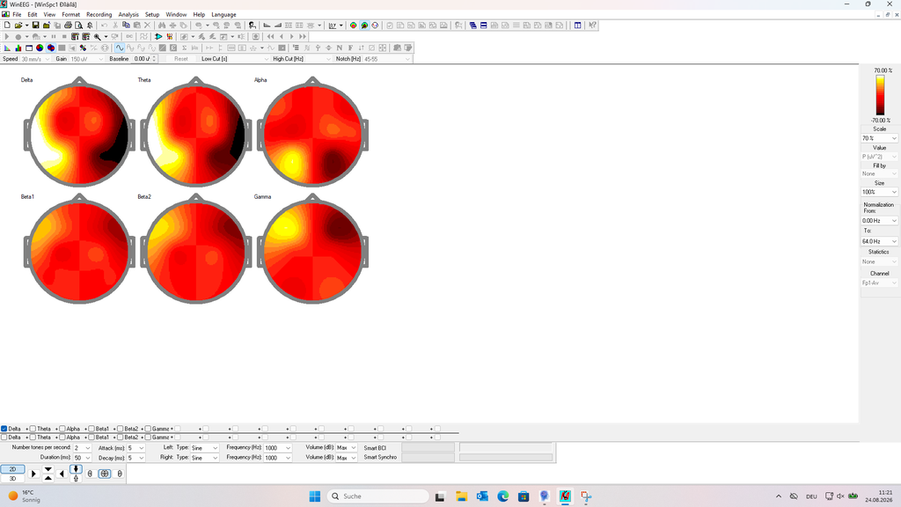Select the 2D view button
This screenshot has height=507, width=901.
12,469
